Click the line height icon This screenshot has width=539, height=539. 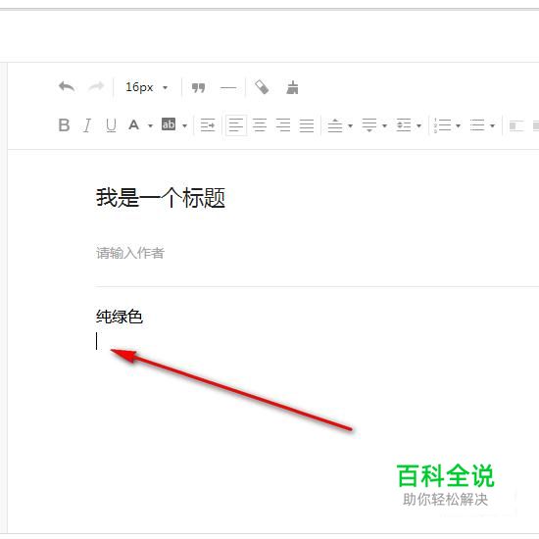pos(404,125)
